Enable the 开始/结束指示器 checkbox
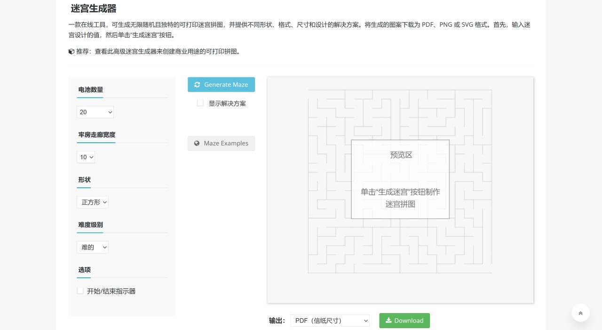 point(80,291)
